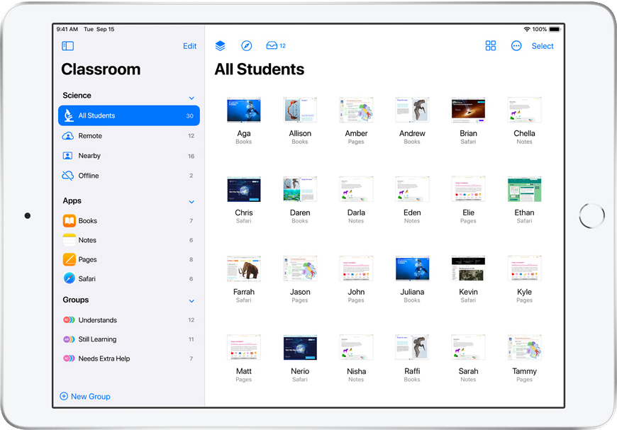Show Remote students list
The width and height of the screenshot is (617, 430).
click(x=90, y=136)
